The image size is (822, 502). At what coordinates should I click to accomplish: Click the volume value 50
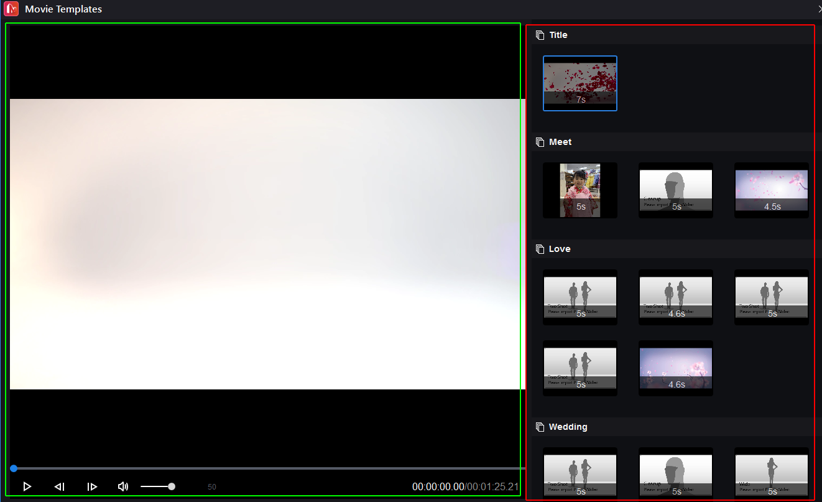coord(212,487)
